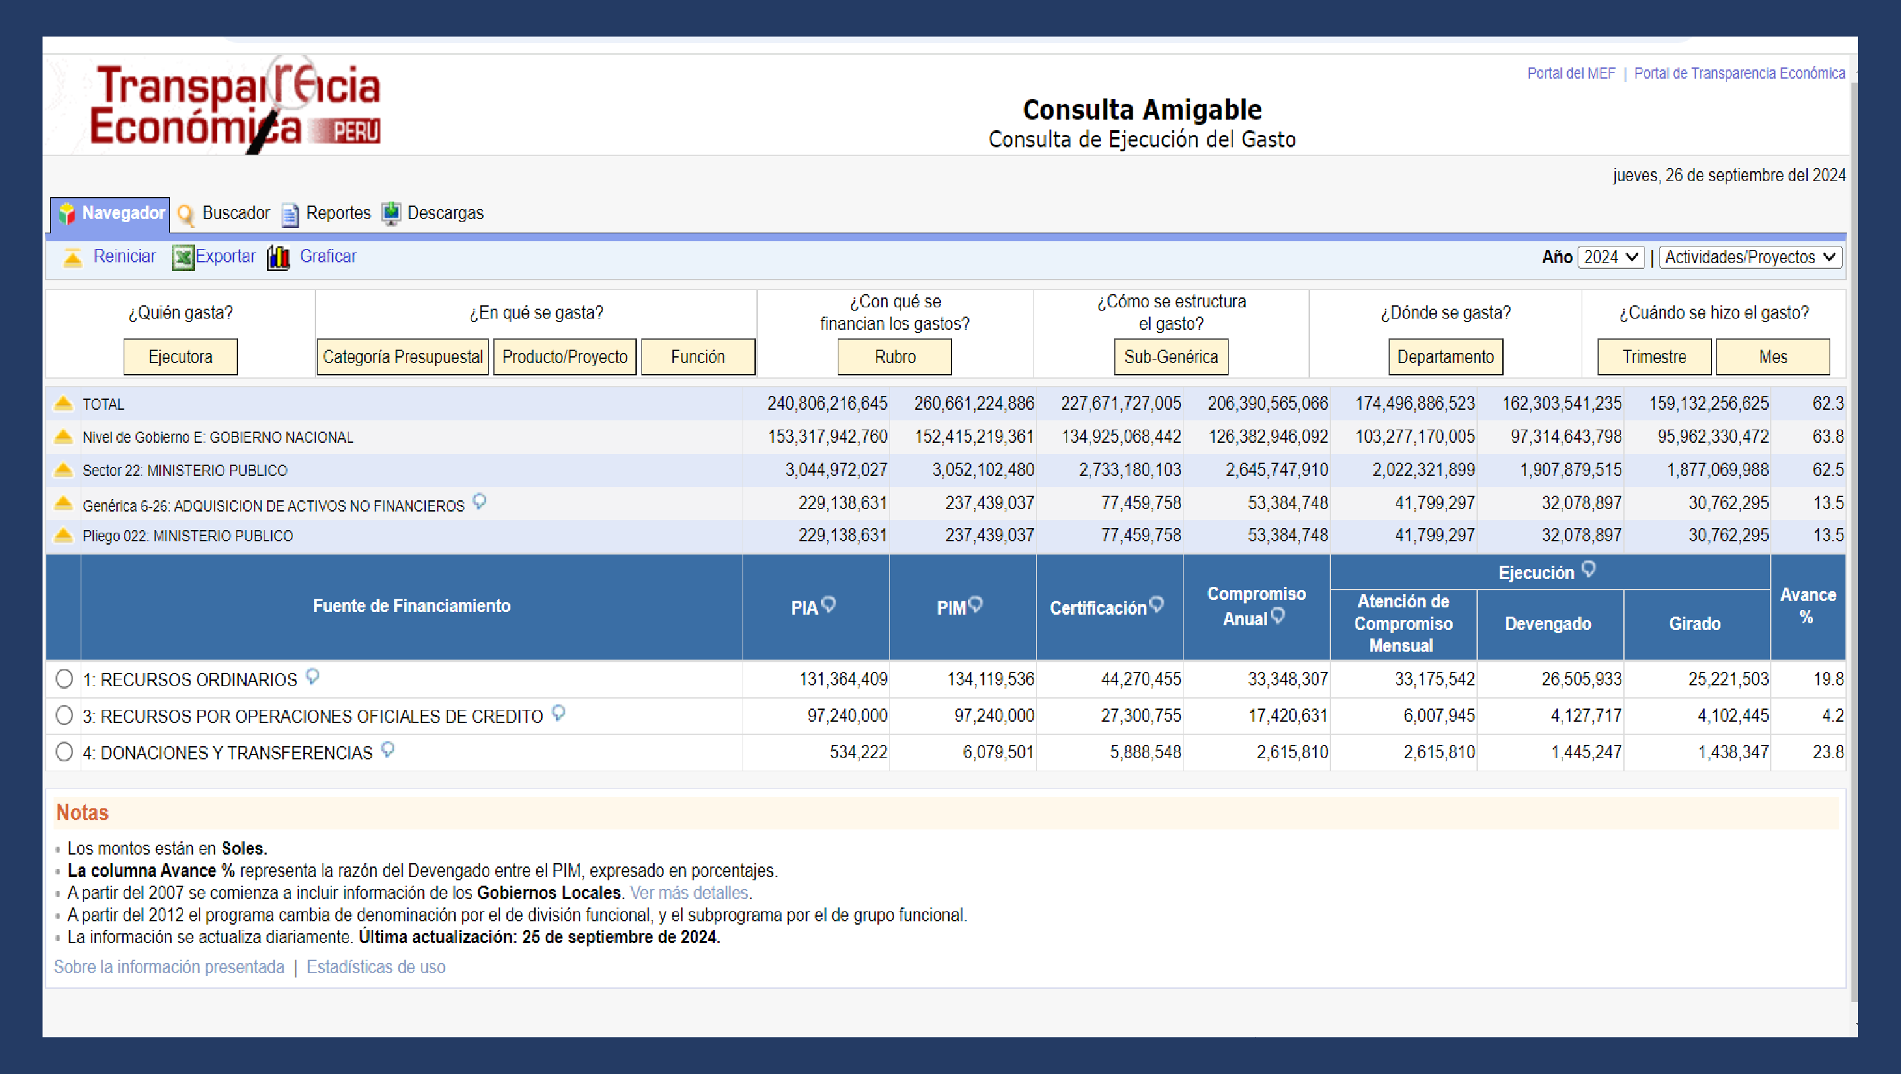Switch to the Descargas tab
Image resolution: width=1901 pixels, height=1074 pixels.
tap(432, 213)
